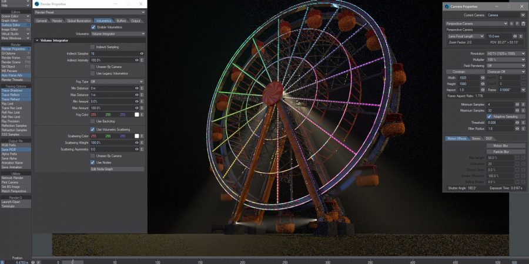The height and width of the screenshot is (264, 529).
Task: Open the Current Camera dropdown
Action: point(505,15)
